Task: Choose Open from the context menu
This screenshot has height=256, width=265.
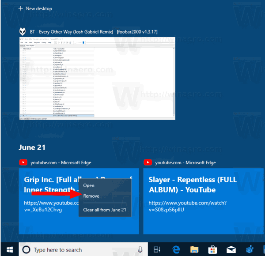Action: tap(89, 185)
